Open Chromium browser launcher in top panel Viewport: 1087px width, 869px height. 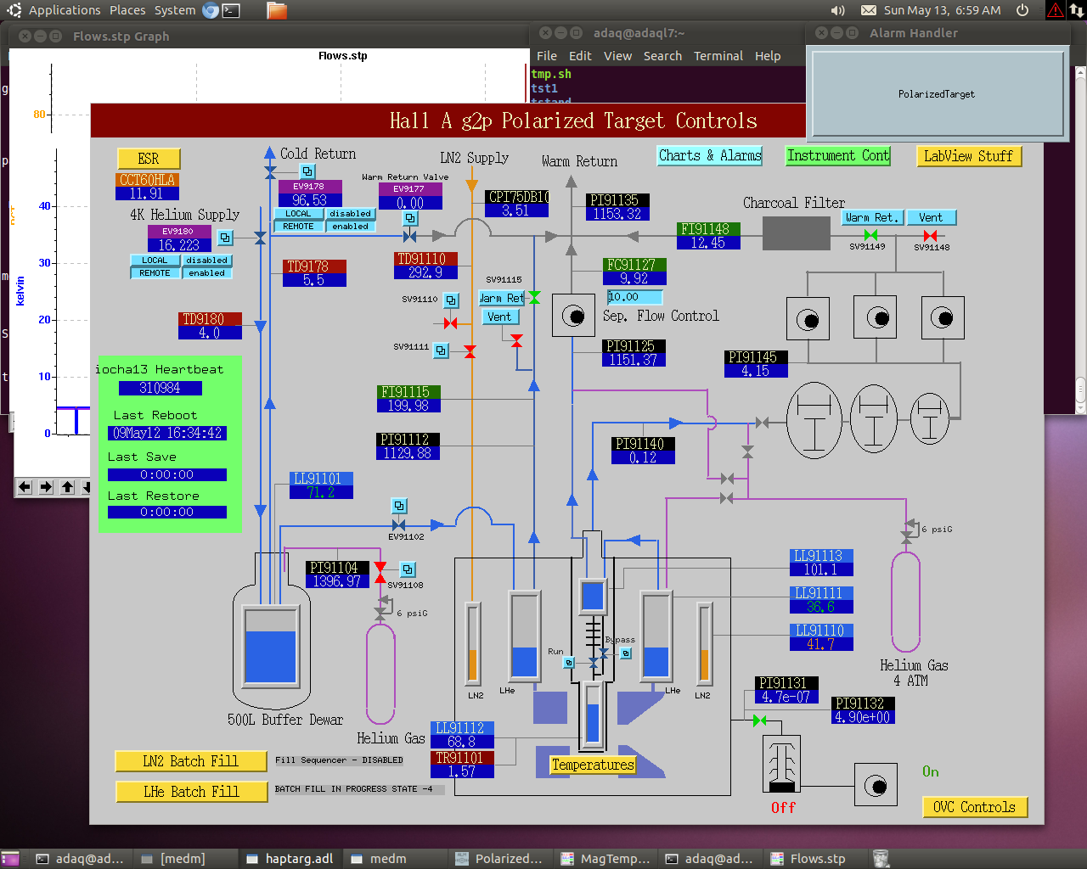pyautogui.click(x=211, y=10)
